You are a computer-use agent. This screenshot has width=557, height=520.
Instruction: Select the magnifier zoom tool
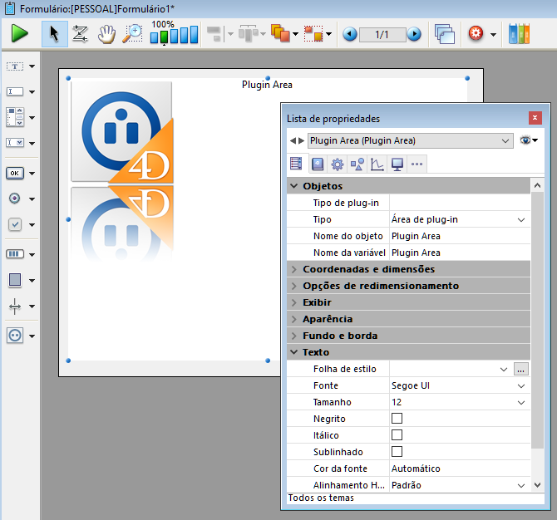point(132,34)
